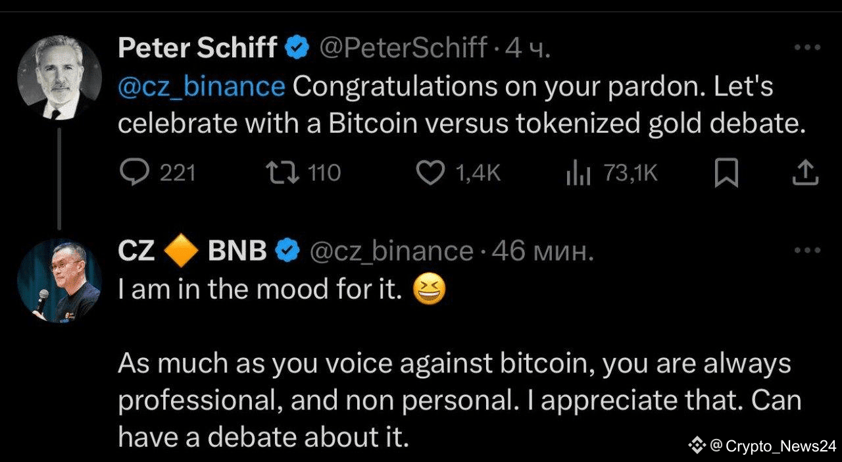Click the grey @cz_binance handle beside CZ BNB

pos(391,251)
